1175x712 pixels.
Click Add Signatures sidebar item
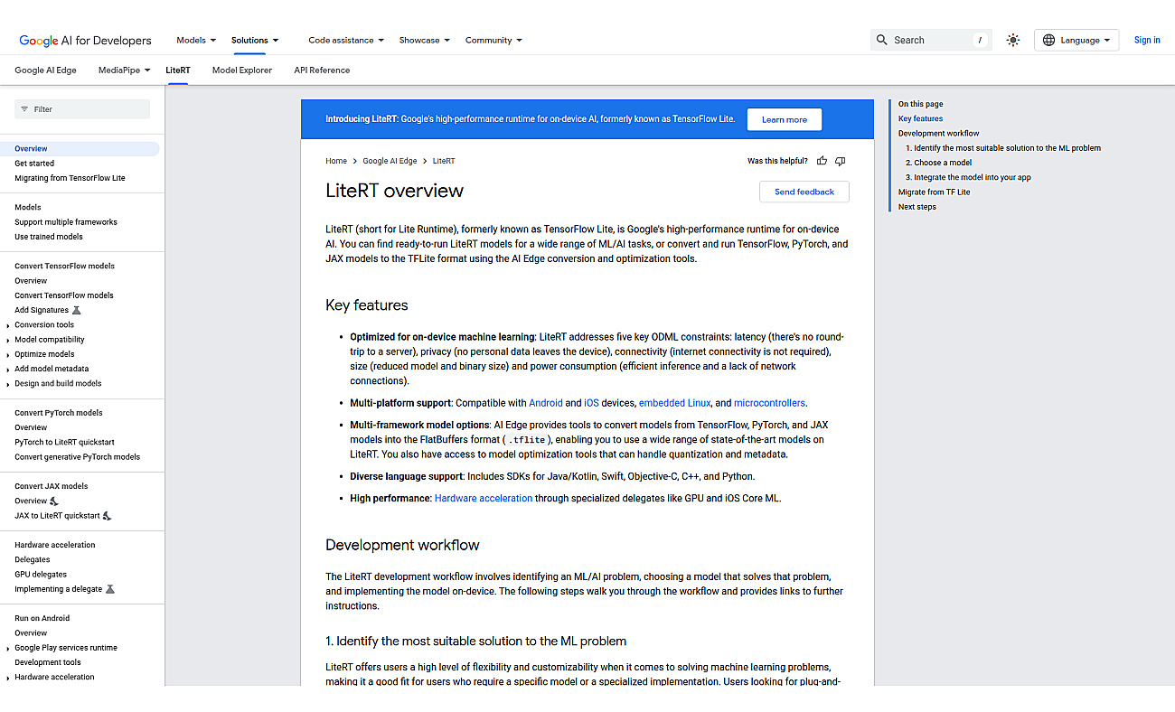tap(42, 310)
